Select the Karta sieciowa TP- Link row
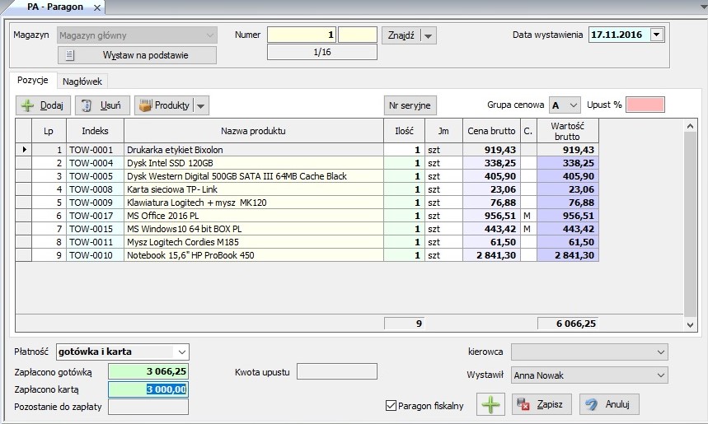Viewport: 708px width, 424px height. point(307,189)
